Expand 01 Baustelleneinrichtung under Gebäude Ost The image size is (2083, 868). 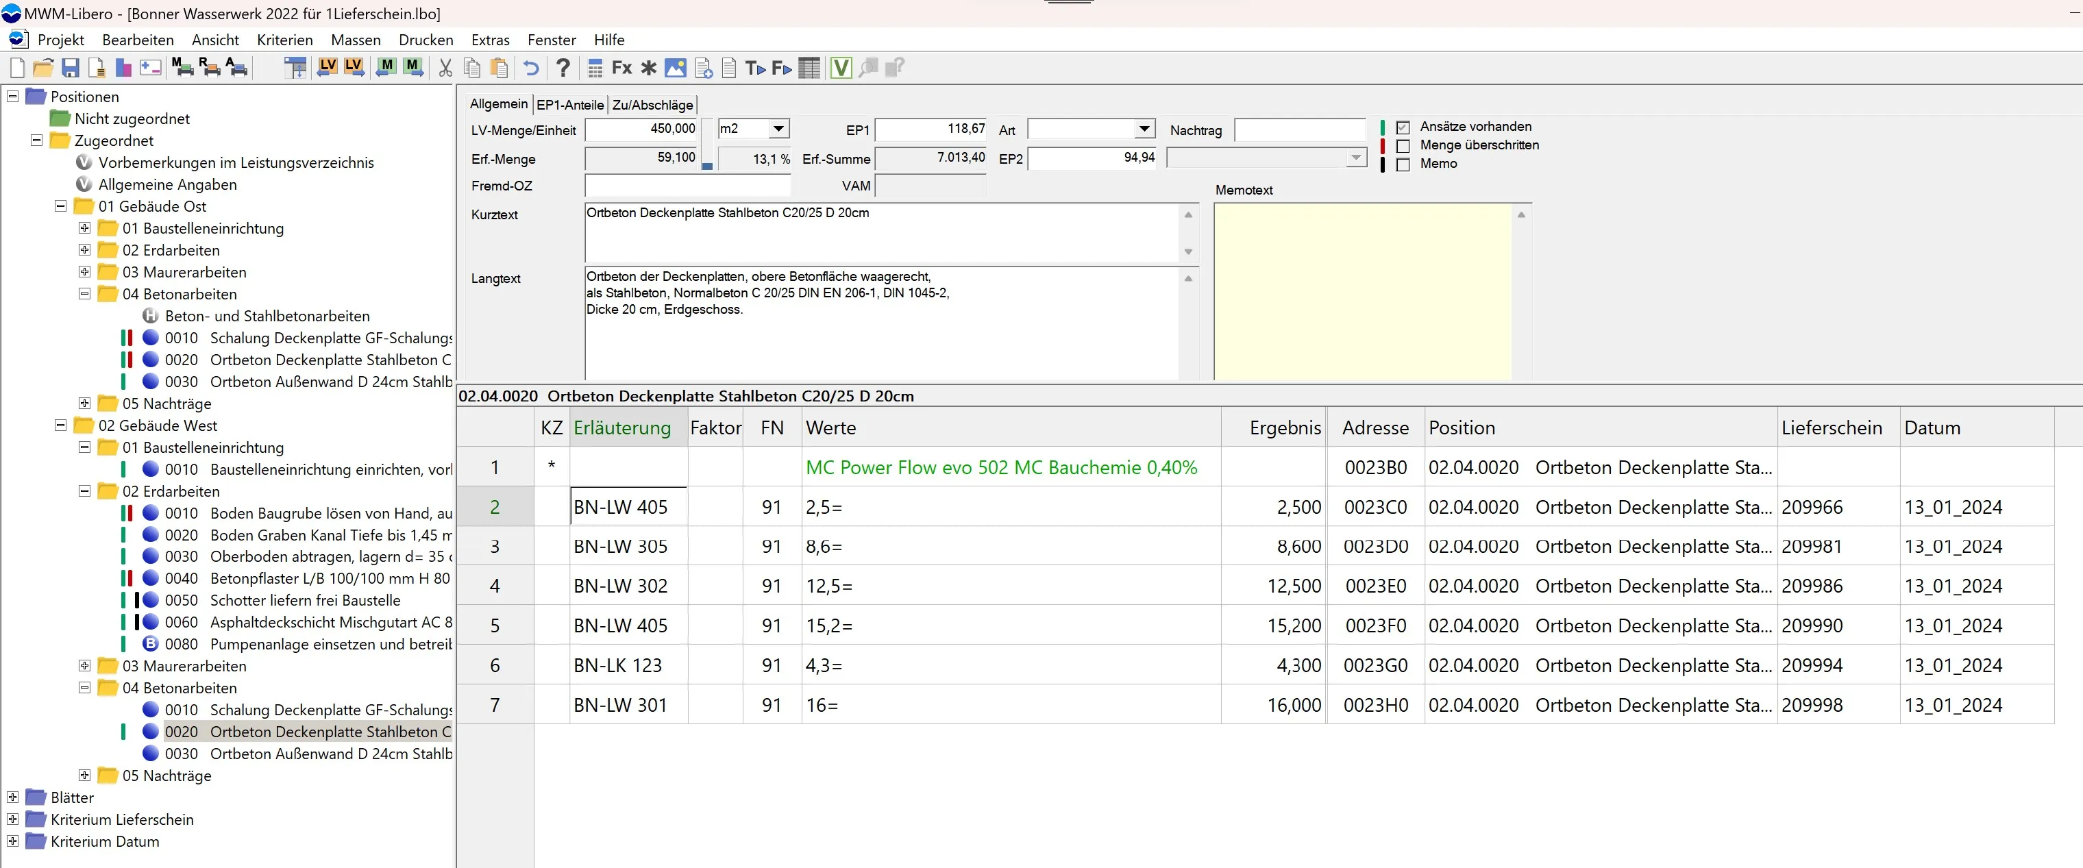click(84, 227)
